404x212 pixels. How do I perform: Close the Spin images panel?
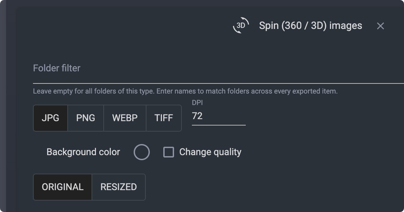click(x=380, y=26)
